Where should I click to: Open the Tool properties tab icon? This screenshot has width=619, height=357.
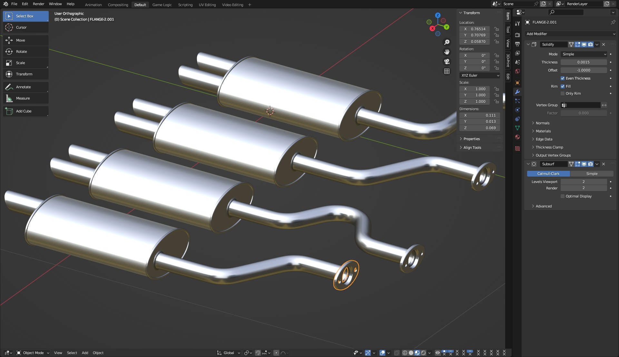point(517,24)
